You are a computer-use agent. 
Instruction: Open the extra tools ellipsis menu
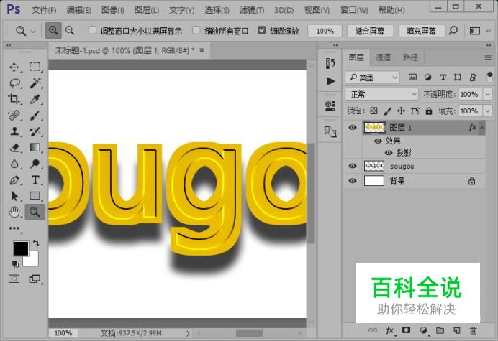[14, 228]
